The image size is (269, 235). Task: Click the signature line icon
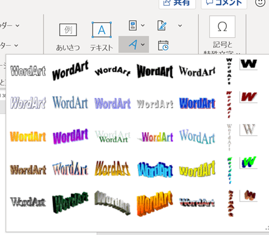click(x=162, y=25)
